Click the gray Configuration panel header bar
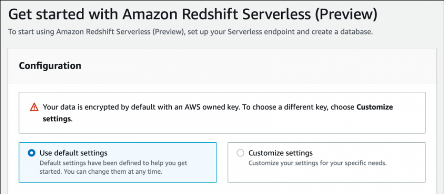The height and width of the screenshot is (194, 444). click(x=222, y=66)
